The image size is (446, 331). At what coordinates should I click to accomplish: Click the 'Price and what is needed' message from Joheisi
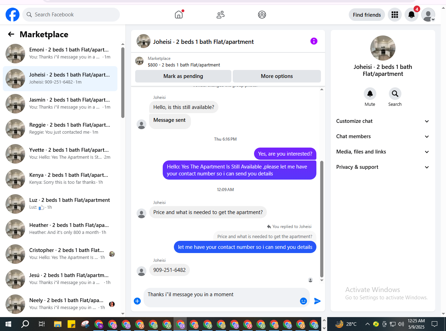(208, 212)
